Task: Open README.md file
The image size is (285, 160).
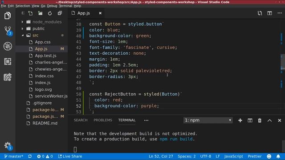Action: (41, 123)
